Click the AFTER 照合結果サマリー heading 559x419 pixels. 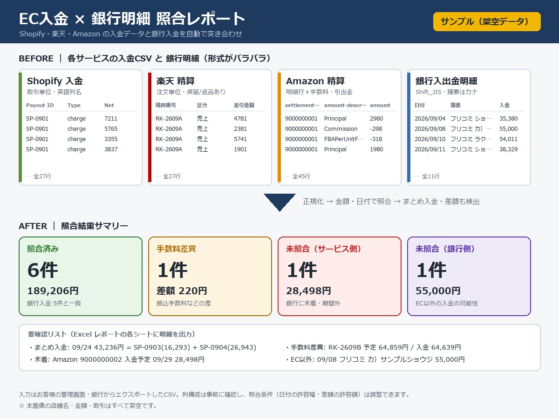tap(73, 226)
